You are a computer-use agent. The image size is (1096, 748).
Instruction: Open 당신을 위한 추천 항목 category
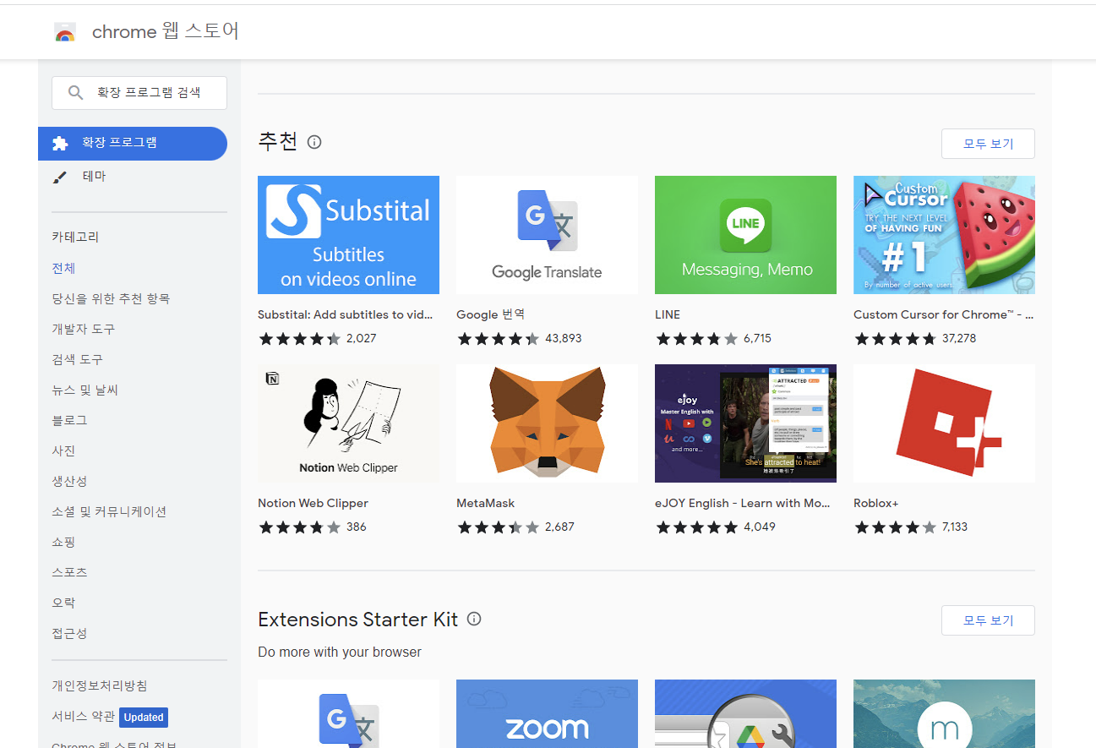[111, 298]
